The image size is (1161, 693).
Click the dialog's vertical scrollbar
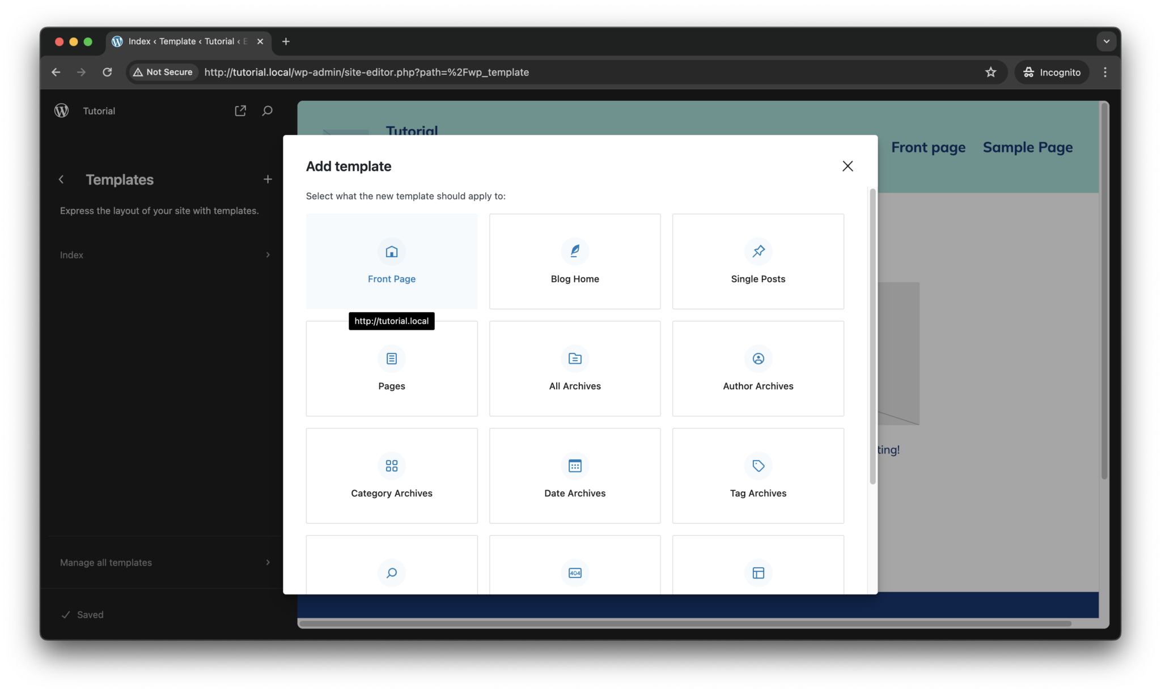pyautogui.click(x=872, y=337)
